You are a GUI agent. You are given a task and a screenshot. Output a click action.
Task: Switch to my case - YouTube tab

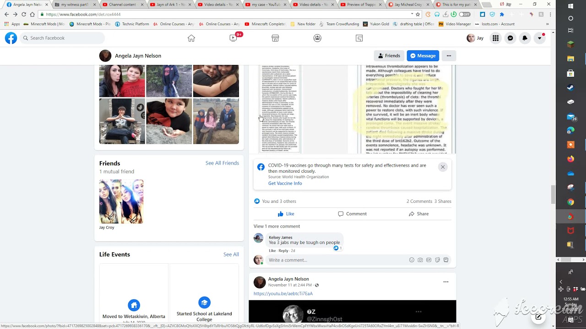[266, 5]
